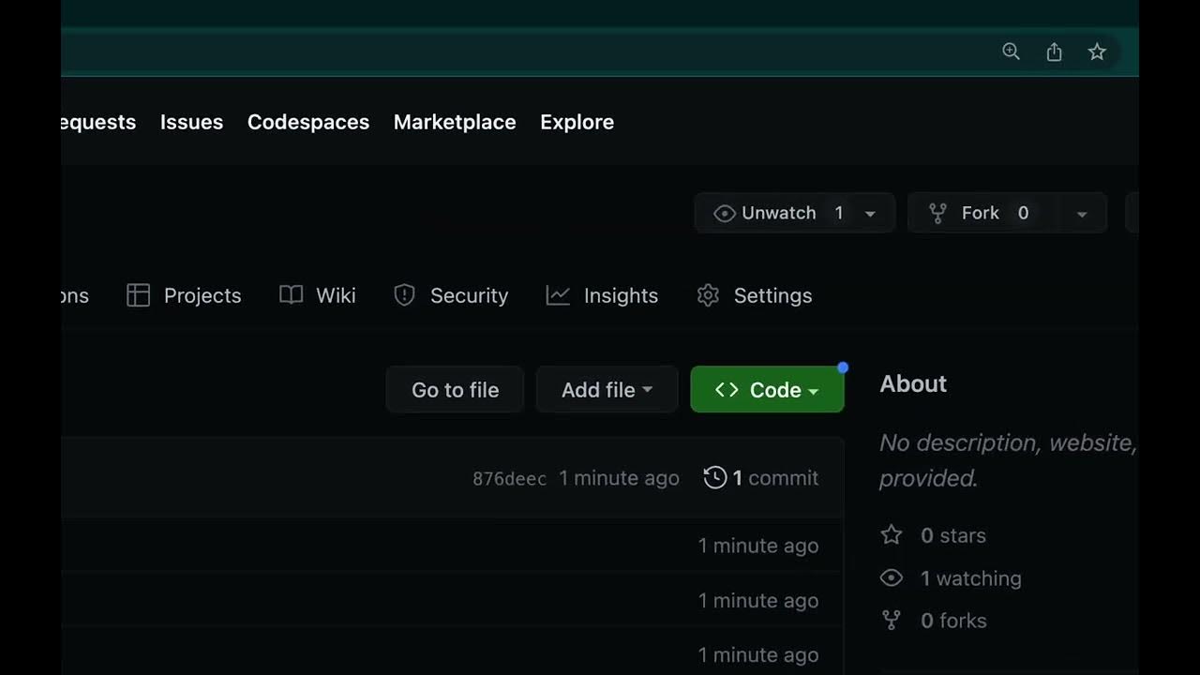This screenshot has height=675, width=1200.
Task: Click the clock history icon beside commits
Action: [714, 478]
